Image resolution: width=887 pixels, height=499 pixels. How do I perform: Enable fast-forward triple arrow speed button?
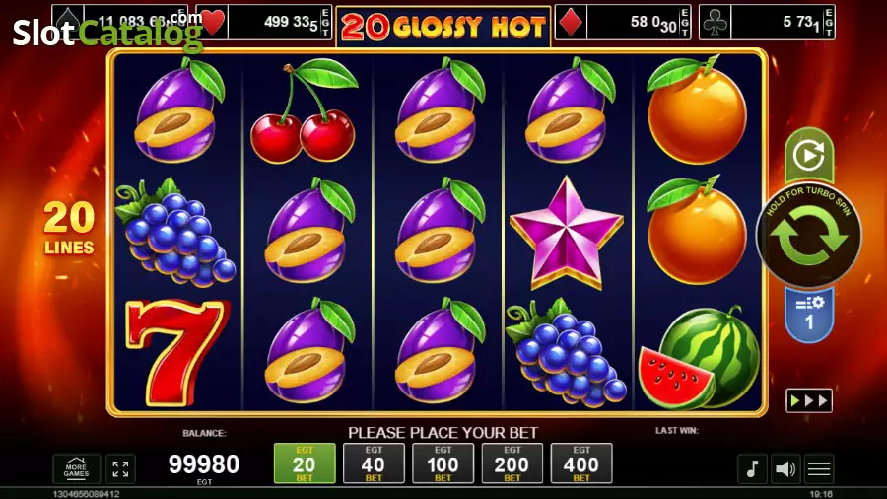click(x=809, y=400)
